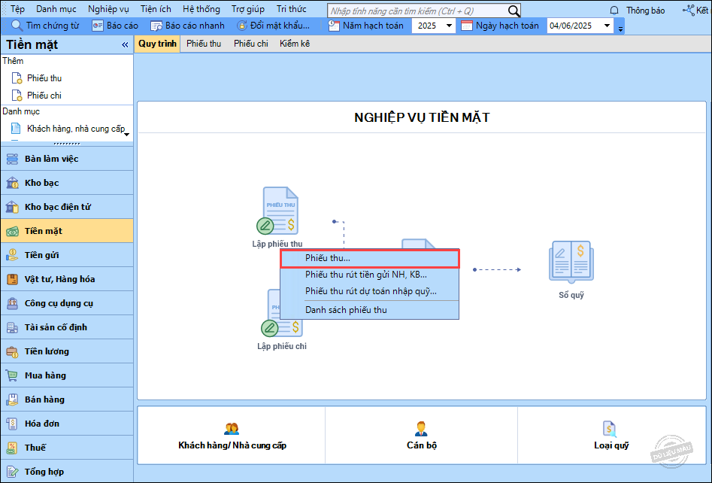Open the Năm hạch toán 2025 dropdown
The height and width of the screenshot is (483, 712).
449,26
